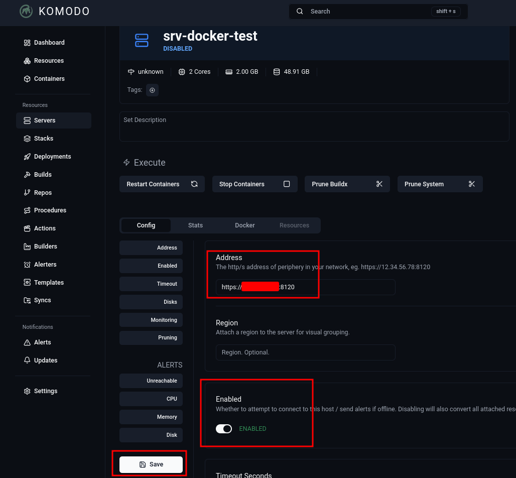Jump to Disks config section

pos(151,302)
